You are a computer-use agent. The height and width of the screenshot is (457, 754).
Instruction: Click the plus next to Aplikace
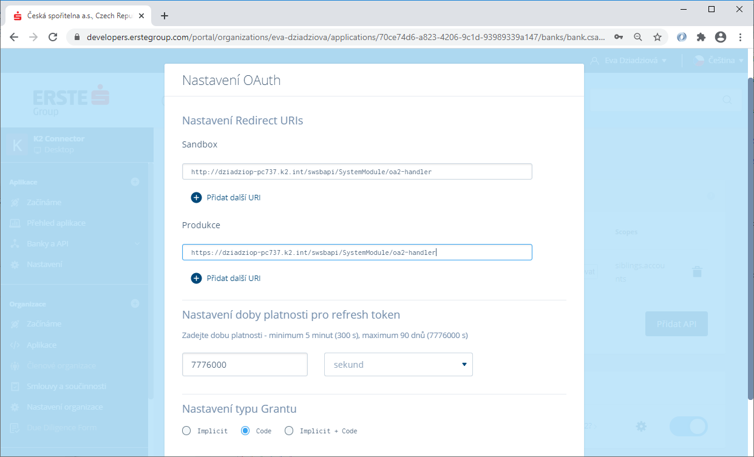135,181
